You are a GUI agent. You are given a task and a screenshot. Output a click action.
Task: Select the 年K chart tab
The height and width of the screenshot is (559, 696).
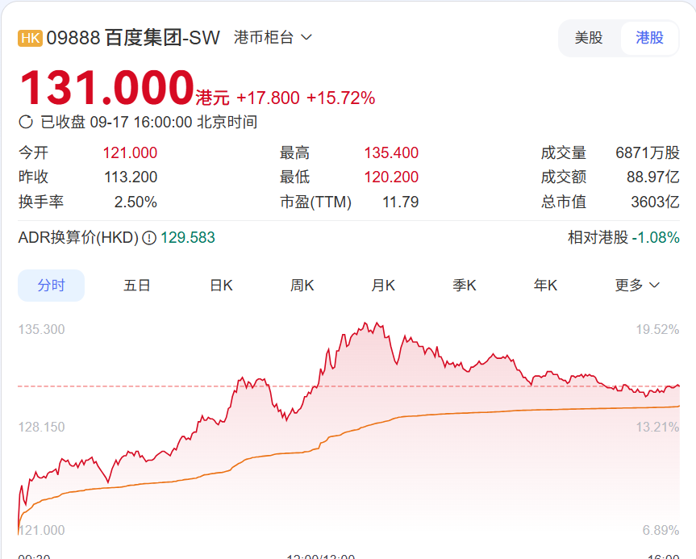(x=545, y=285)
